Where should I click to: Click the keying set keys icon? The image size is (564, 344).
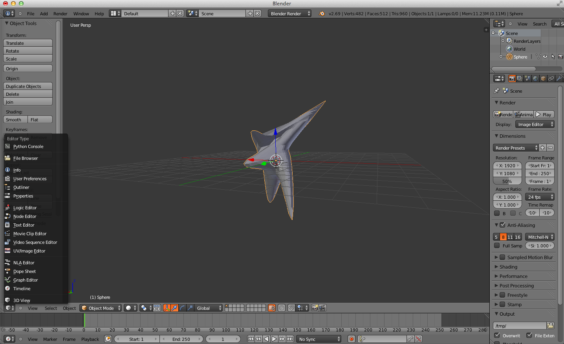(362, 339)
